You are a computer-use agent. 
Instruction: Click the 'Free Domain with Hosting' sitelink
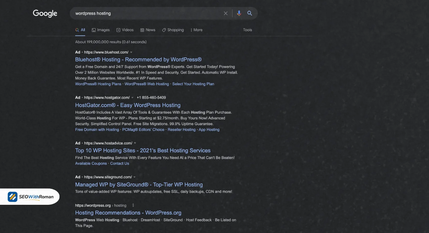pyautogui.click(x=97, y=130)
